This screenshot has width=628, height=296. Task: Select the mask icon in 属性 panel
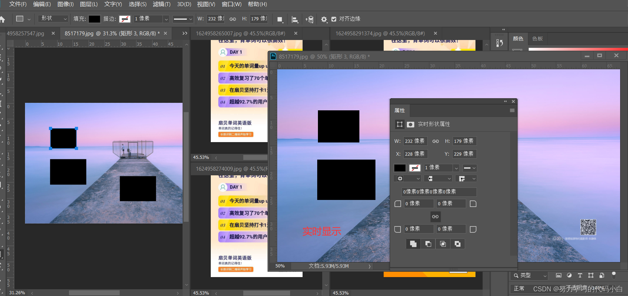tap(410, 124)
